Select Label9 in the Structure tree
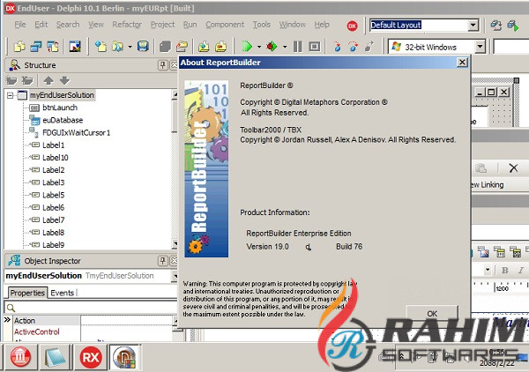 click(53, 245)
